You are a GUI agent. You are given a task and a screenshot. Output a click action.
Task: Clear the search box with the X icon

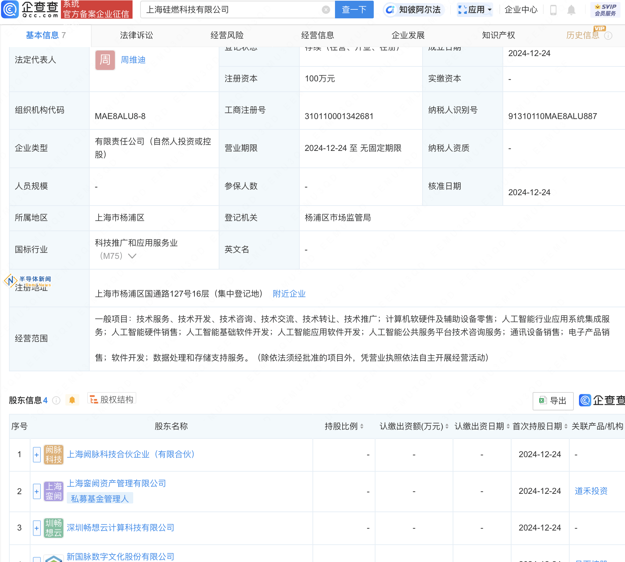(326, 10)
